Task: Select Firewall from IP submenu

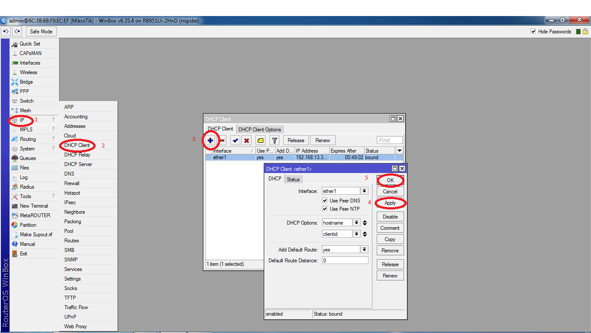Action: pos(72,183)
